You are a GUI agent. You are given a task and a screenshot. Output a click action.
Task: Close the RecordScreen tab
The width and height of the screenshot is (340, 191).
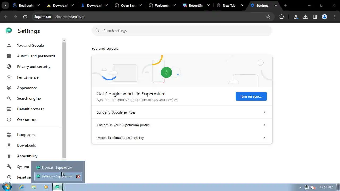click(x=208, y=5)
